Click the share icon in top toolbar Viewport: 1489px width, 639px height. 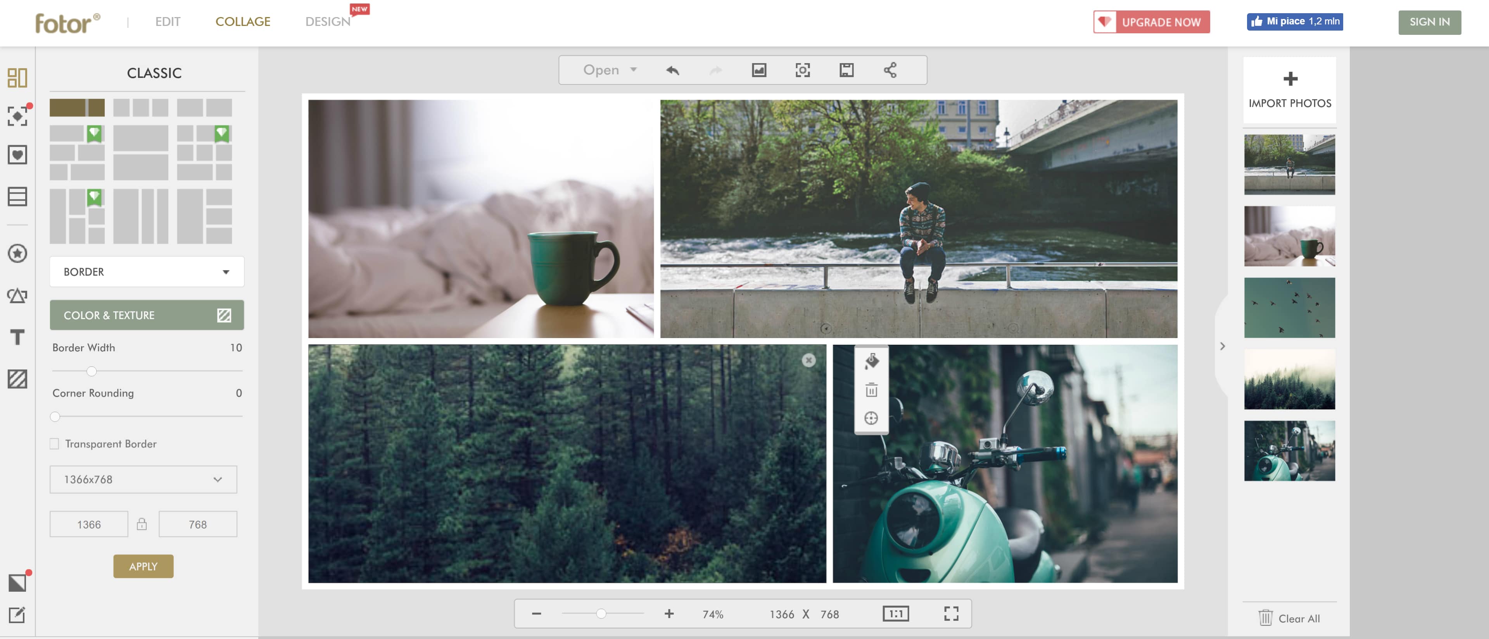coord(890,70)
